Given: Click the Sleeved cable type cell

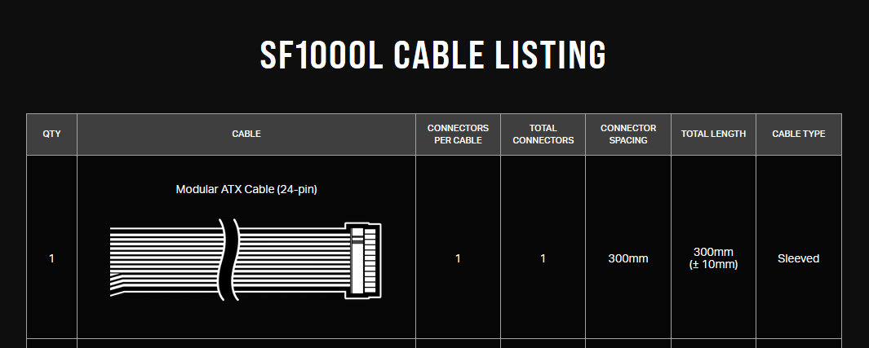Looking at the screenshot, I should pyautogui.click(x=799, y=258).
